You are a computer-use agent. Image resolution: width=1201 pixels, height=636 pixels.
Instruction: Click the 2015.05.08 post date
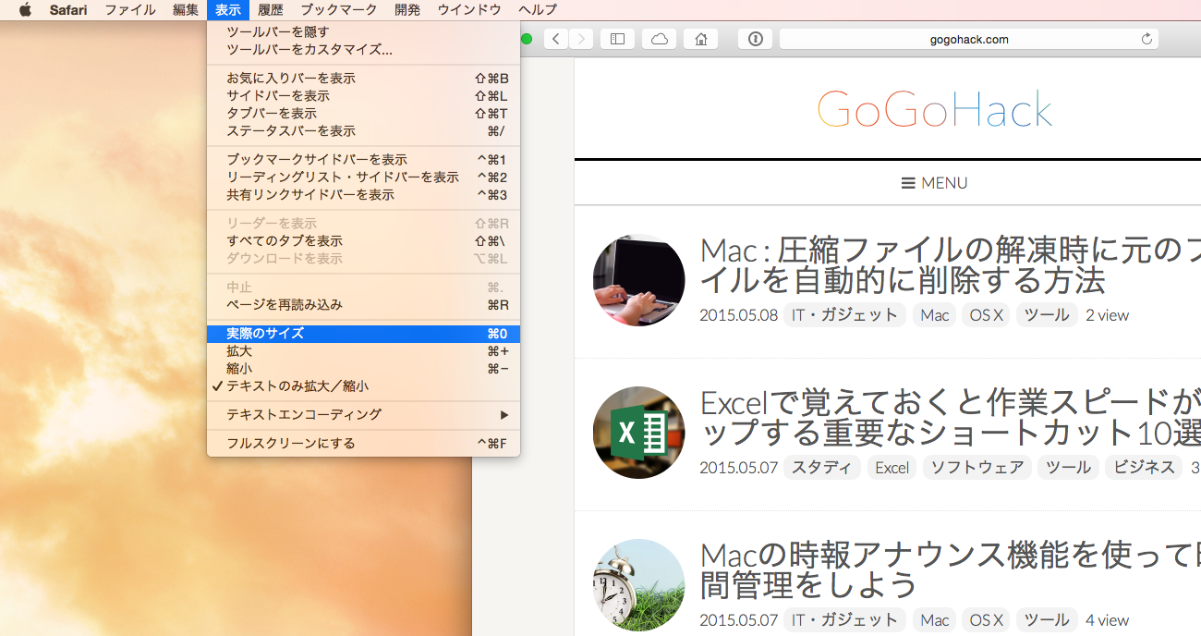point(739,315)
